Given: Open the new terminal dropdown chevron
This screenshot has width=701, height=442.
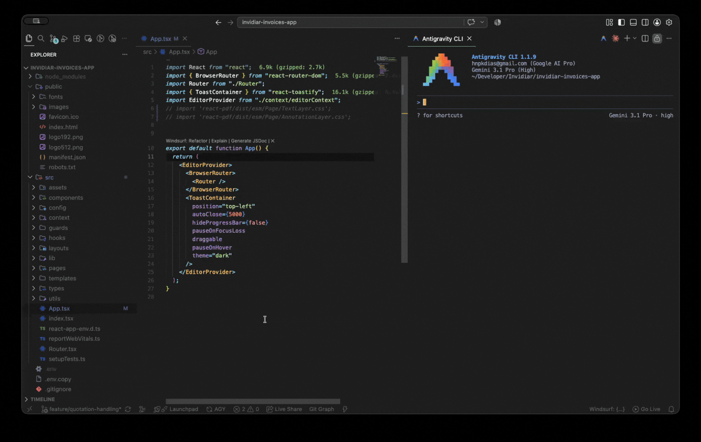Looking at the screenshot, I should point(635,39).
